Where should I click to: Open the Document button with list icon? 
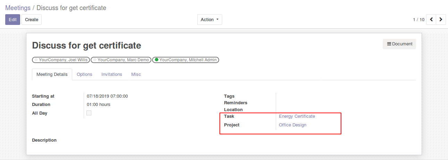(399, 44)
